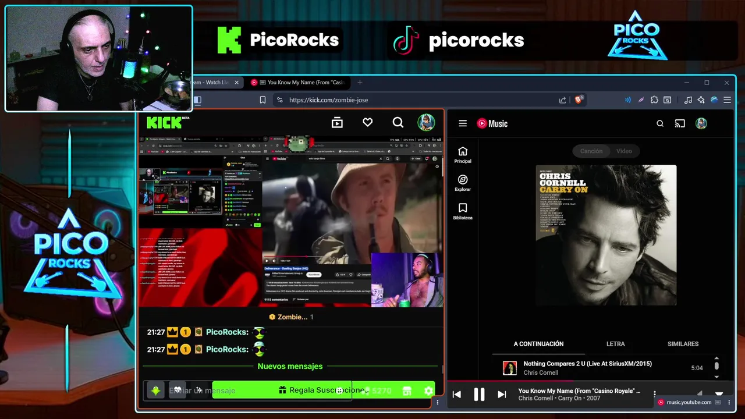This screenshot has height=419, width=745.
Task: Close the Kick Watch Live browser tab
Action: tap(236, 83)
